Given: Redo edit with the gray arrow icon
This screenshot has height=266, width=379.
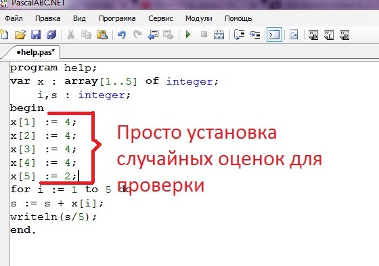Looking at the screenshot, I should point(137,35).
